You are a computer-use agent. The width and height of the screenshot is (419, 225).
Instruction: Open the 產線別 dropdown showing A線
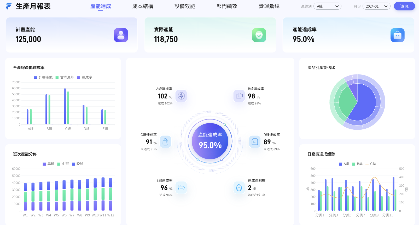(x=327, y=6)
